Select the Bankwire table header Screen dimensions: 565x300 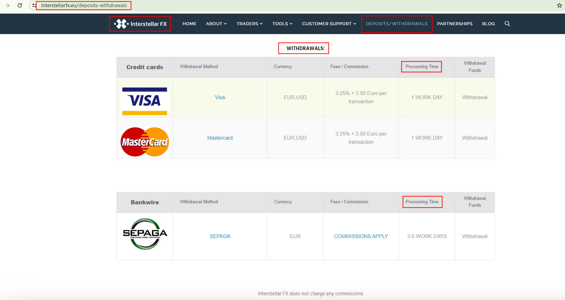tap(145, 202)
